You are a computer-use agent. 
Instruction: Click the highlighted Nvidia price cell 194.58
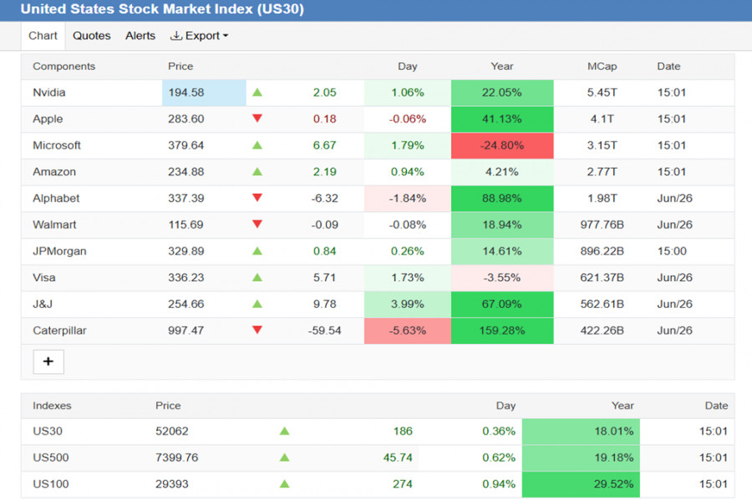pos(204,93)
